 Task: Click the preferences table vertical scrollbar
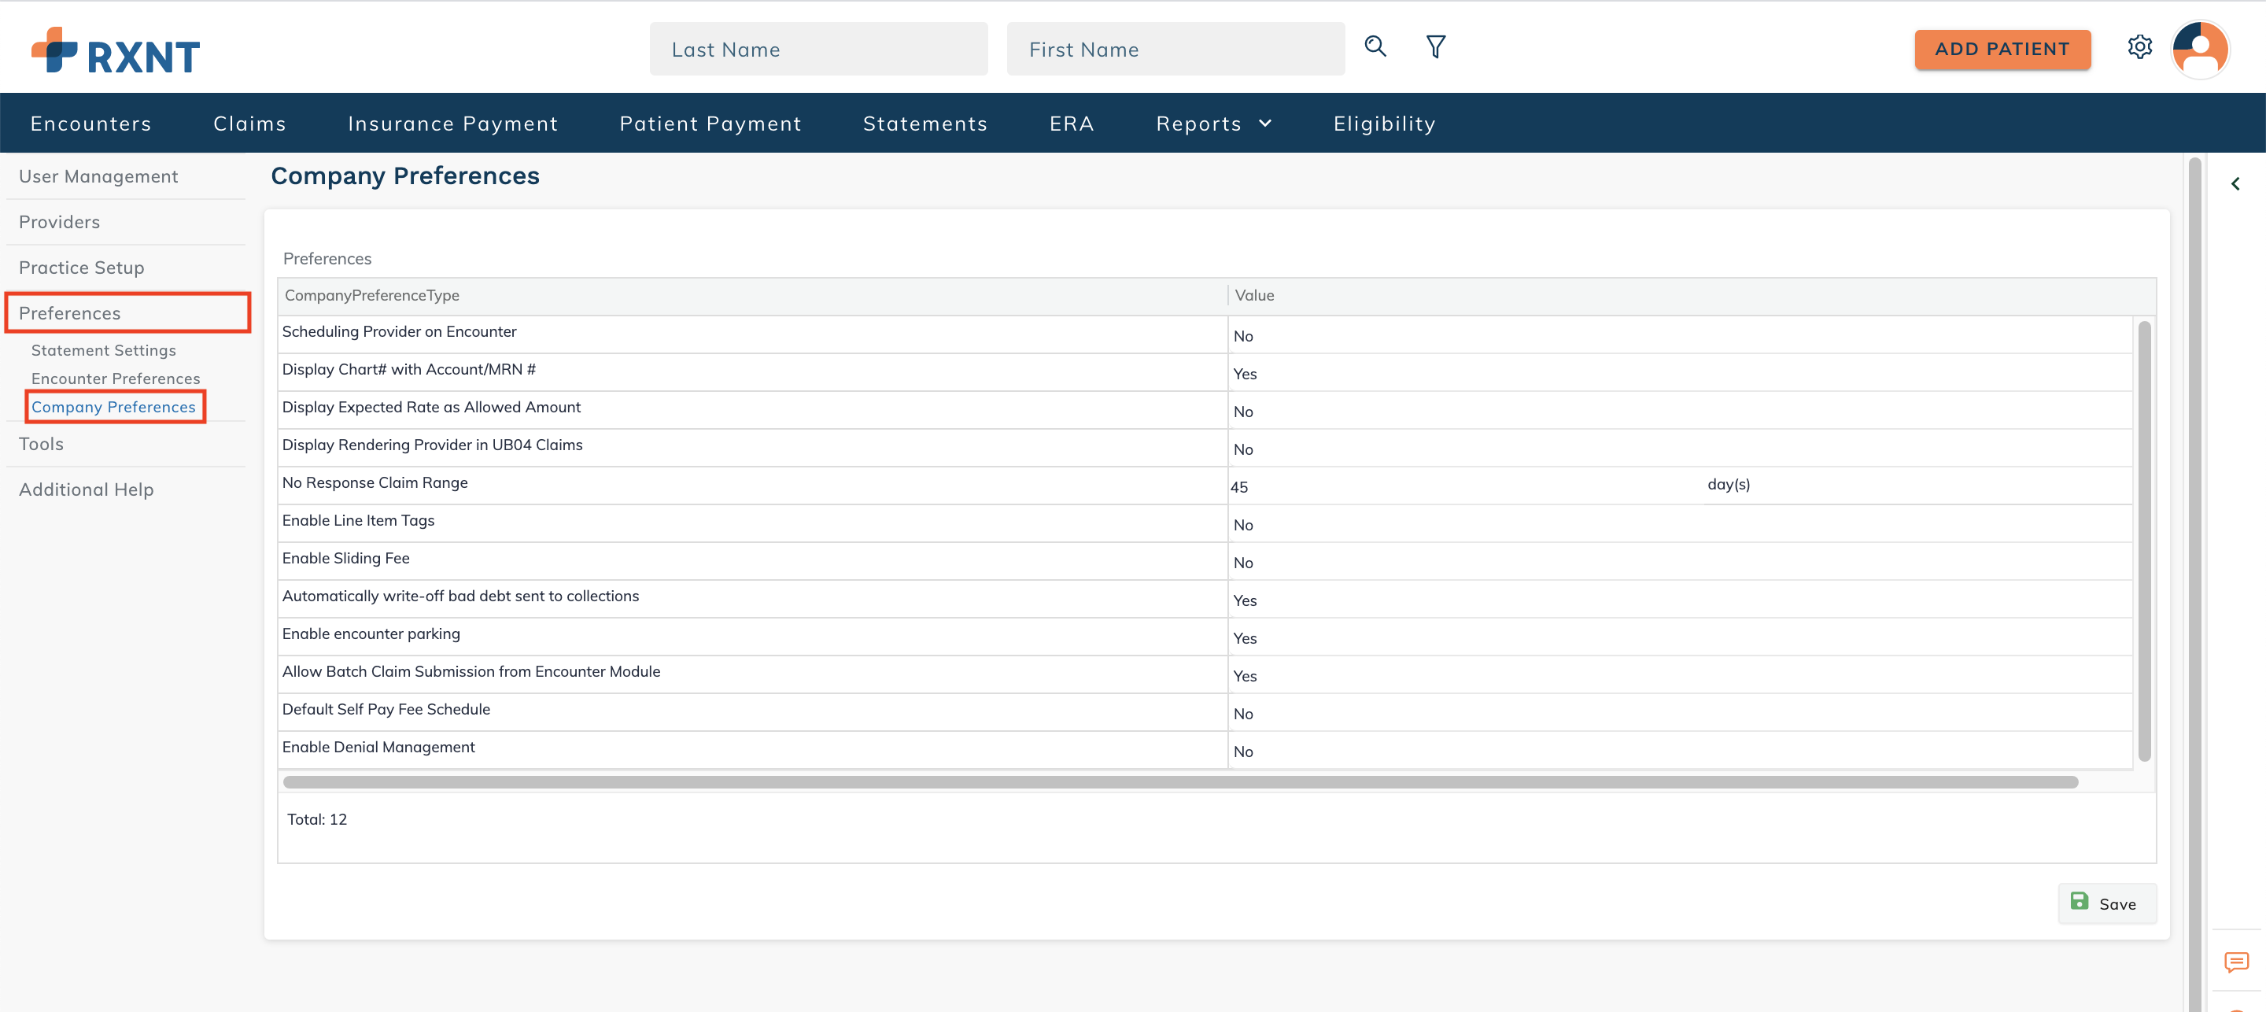point(2144,541)
